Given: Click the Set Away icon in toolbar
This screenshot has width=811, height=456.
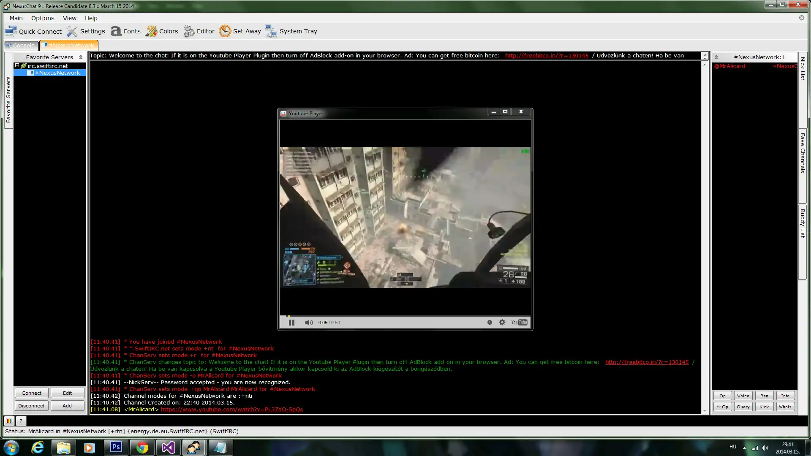Looking at the screenshot, I should pos(225,31).
